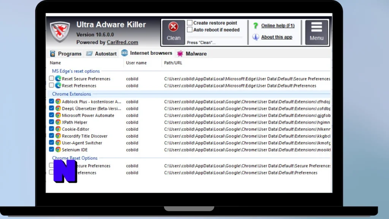Enable Create restore point checkbox
Screen dimensions: 389x219
point(190,22)
